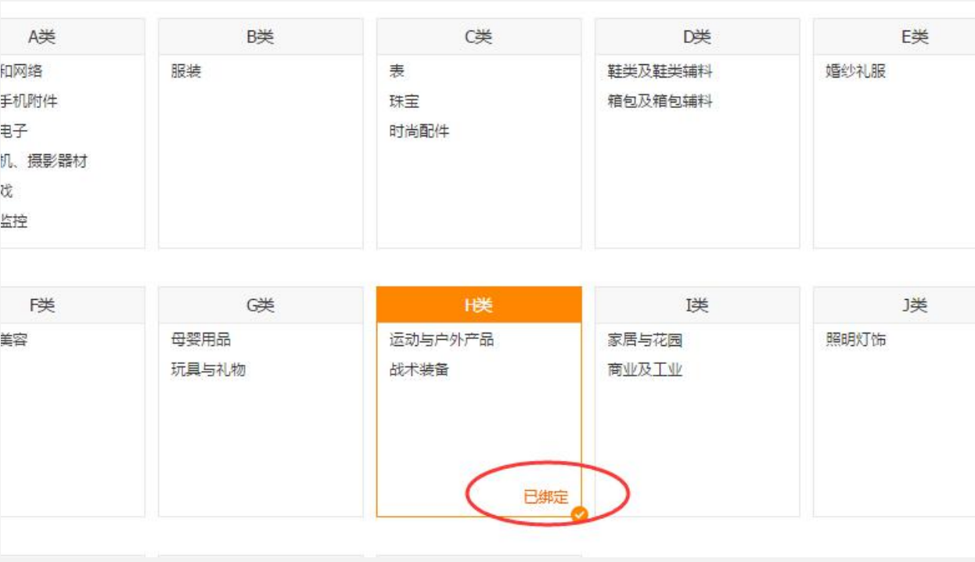Select the C类 category header

(479, 37)
